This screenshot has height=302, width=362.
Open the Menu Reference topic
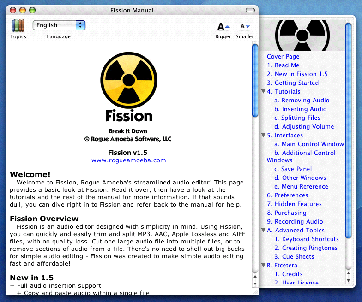tap(301, 186)
